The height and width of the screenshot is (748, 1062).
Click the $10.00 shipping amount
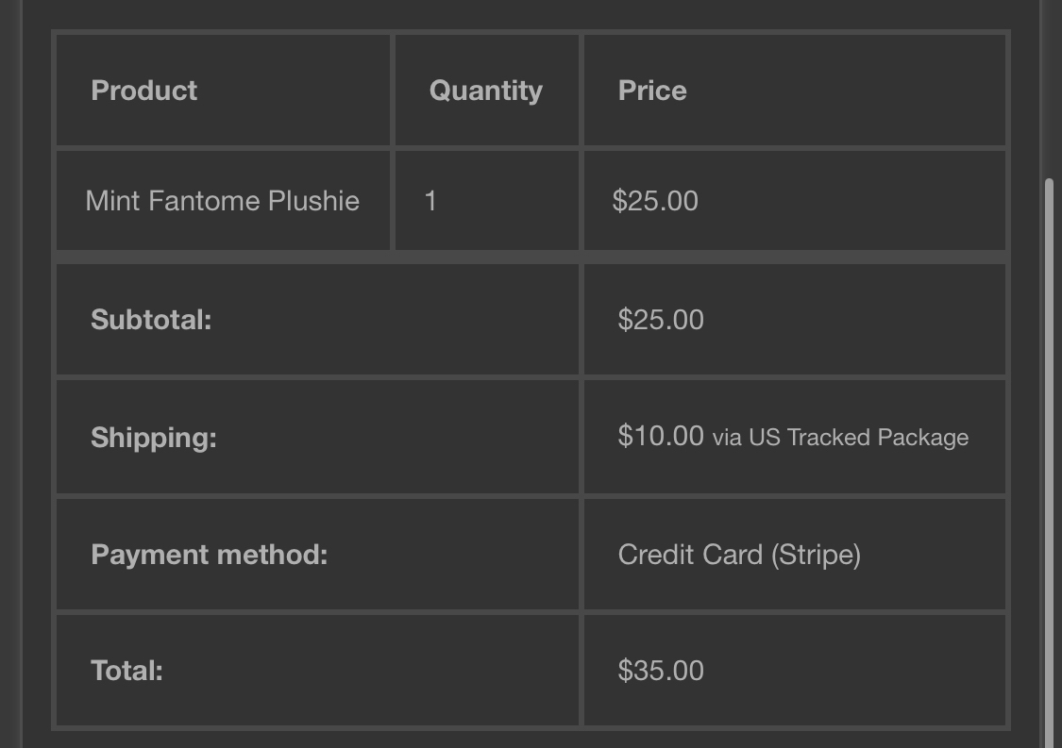point(661,436)
